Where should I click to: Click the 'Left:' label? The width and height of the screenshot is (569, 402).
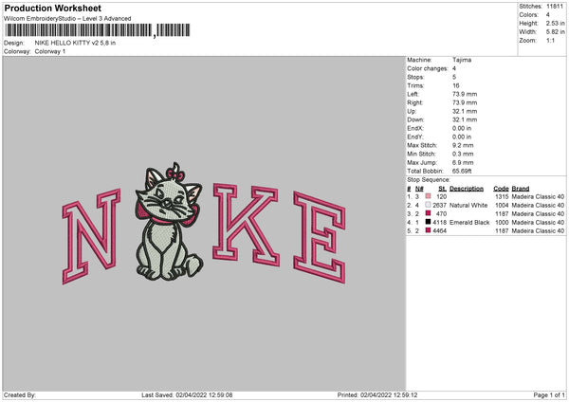click(x=413, y=94)
